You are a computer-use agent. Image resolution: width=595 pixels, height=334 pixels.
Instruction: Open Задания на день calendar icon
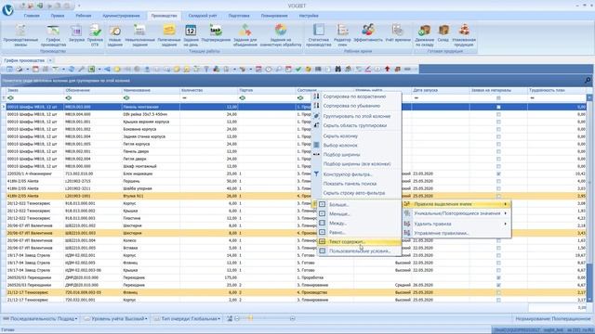pos(191,35)
